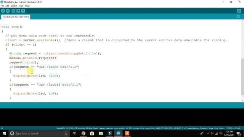The image size is (244, 137).
Task: Click "digitalWrite(led, HIGH);" line
Action: pyautogui.click(x=37, y=76)
